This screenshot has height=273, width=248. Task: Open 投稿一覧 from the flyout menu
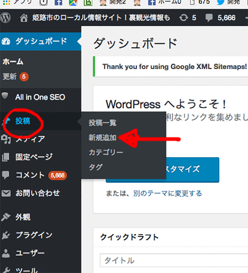tap(102, 123)
